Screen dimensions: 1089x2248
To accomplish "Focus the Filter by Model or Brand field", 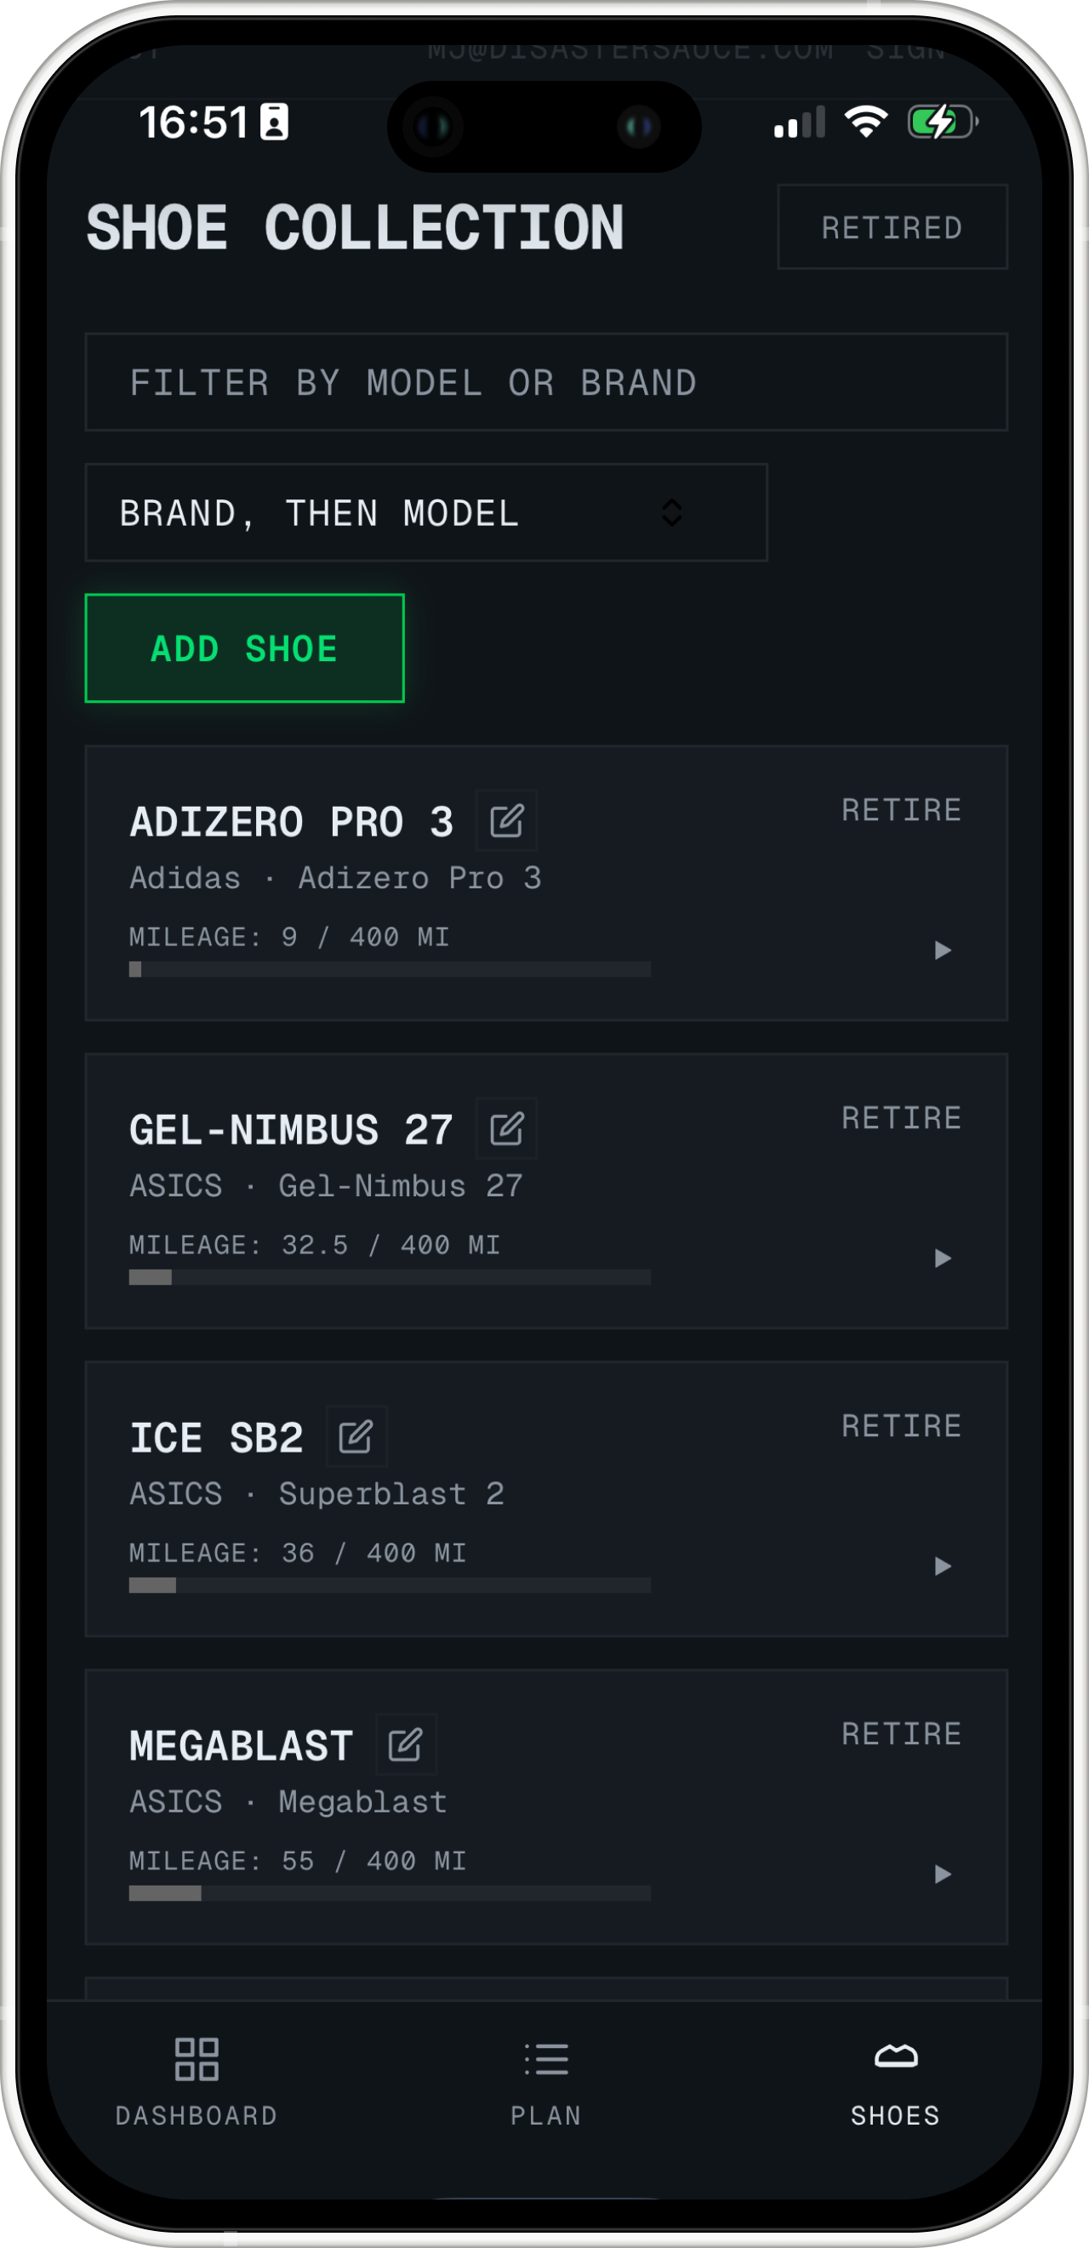I will [x=546, y=382].
